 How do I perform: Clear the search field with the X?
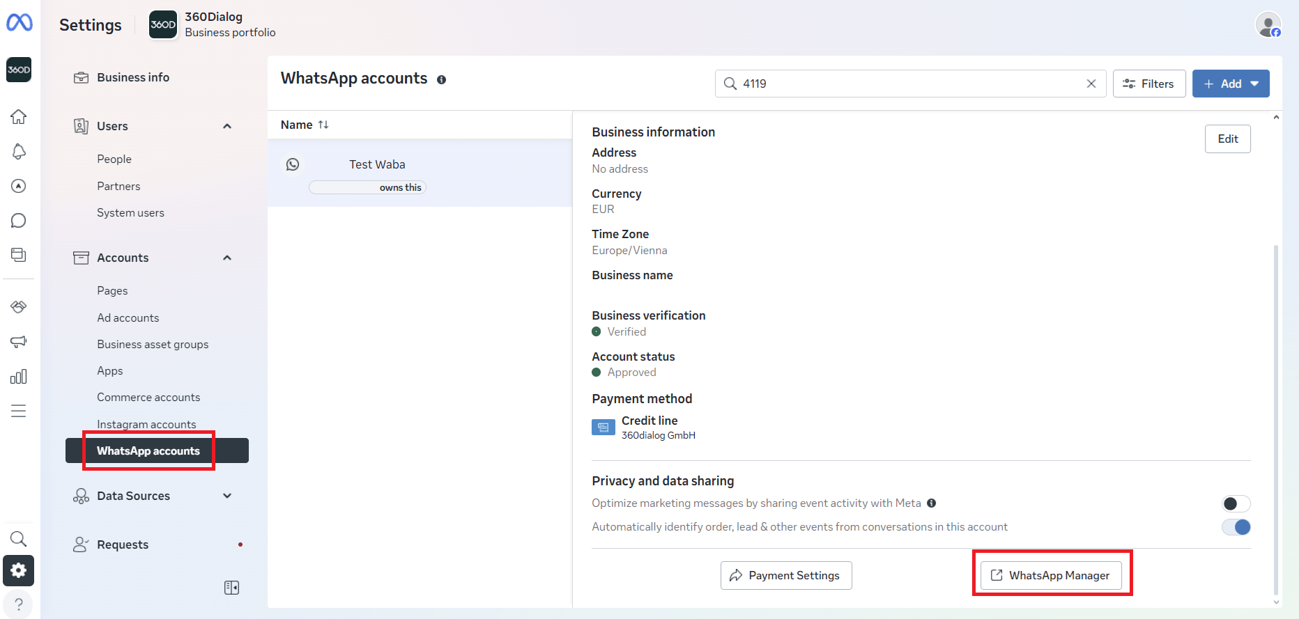pos(1091,84)
